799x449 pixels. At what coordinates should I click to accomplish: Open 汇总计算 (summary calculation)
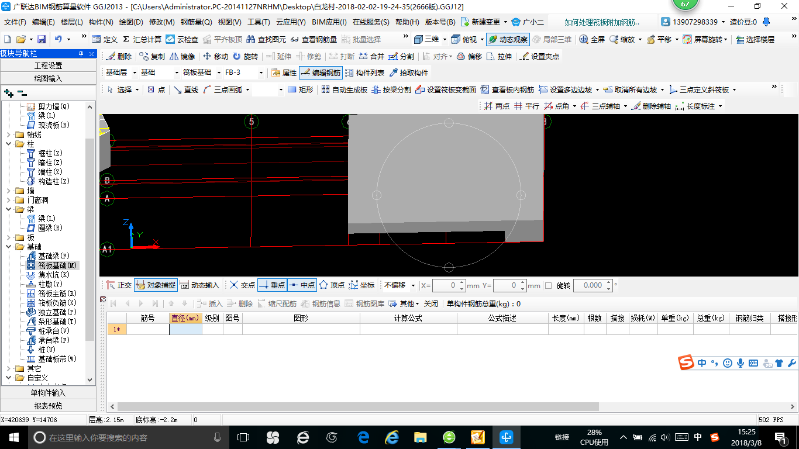pyautogui.click(x=142, y=39)
